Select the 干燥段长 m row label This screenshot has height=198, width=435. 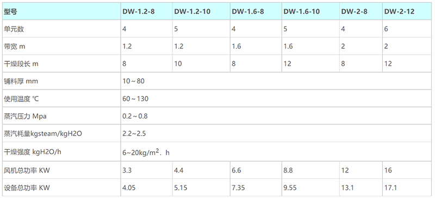21,63
